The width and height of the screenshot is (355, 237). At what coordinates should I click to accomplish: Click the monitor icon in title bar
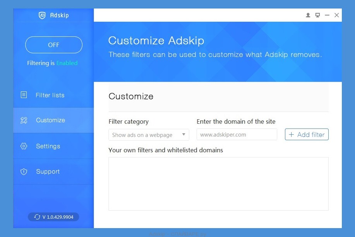coord(318,15)
